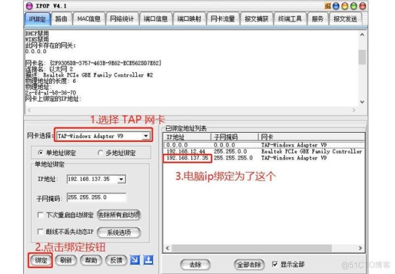This screenshot has height=274, width=395.
Task: Click the 子网掩码 input field
Action: pos(97,197)
